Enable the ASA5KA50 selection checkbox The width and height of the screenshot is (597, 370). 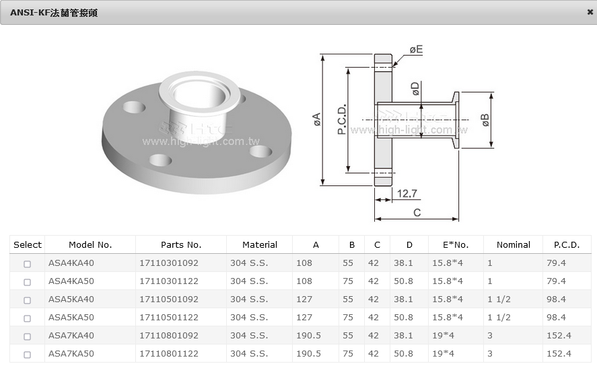(28, 318)
